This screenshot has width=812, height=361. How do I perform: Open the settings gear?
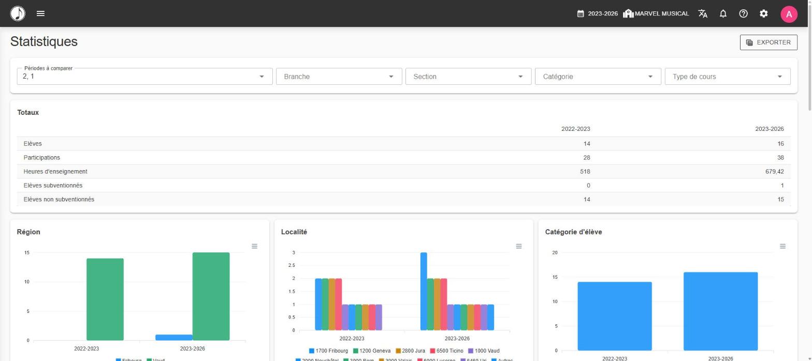click(x=763, y=13)
